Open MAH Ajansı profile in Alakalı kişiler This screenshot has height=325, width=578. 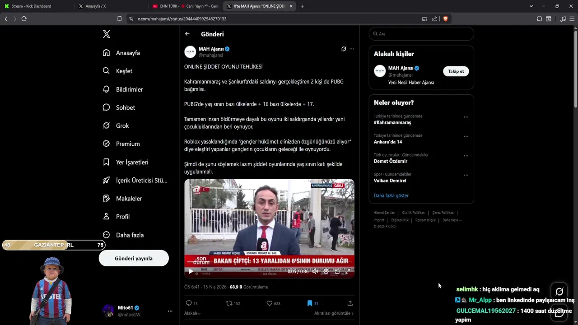tap(401, 68)
